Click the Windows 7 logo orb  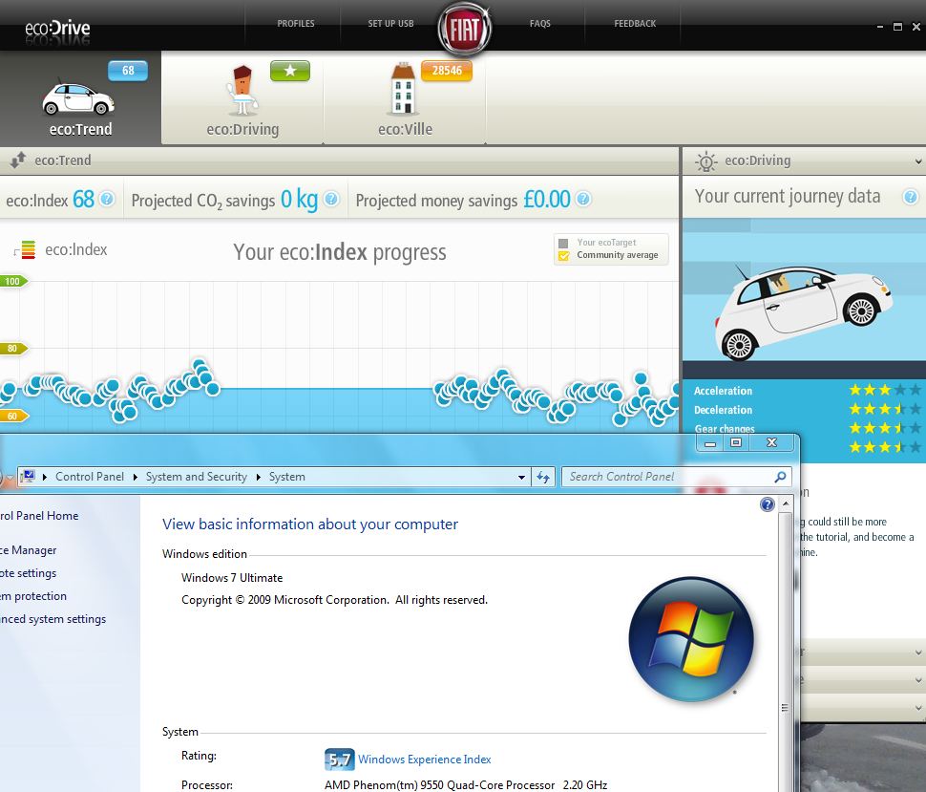(x=691, y=639)
